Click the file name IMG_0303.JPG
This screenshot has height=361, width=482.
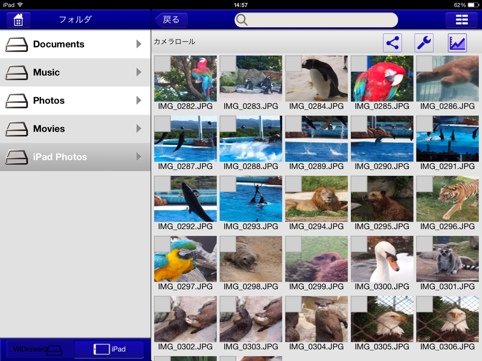coord(251,347)
